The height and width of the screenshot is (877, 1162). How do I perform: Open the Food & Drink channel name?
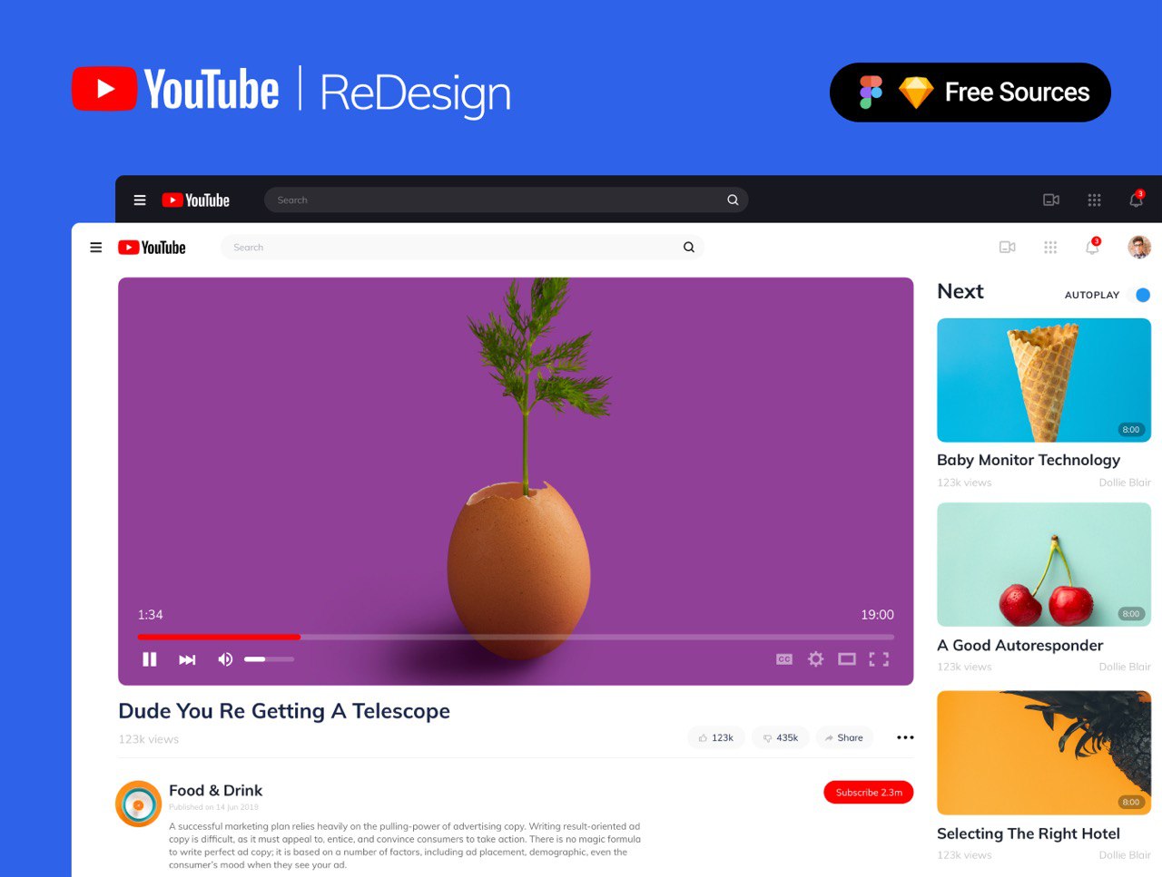(215, 791)
